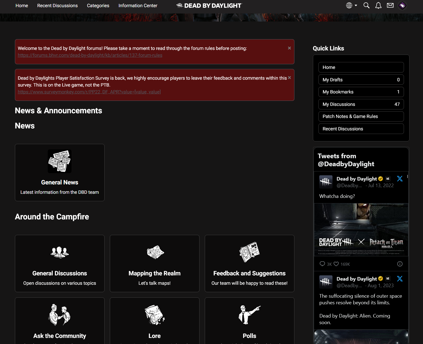Screen dimensions: 423x344
Task: Open the Attack on Titan tweet image
Action: pyautogui.click(x=361, y=230)
